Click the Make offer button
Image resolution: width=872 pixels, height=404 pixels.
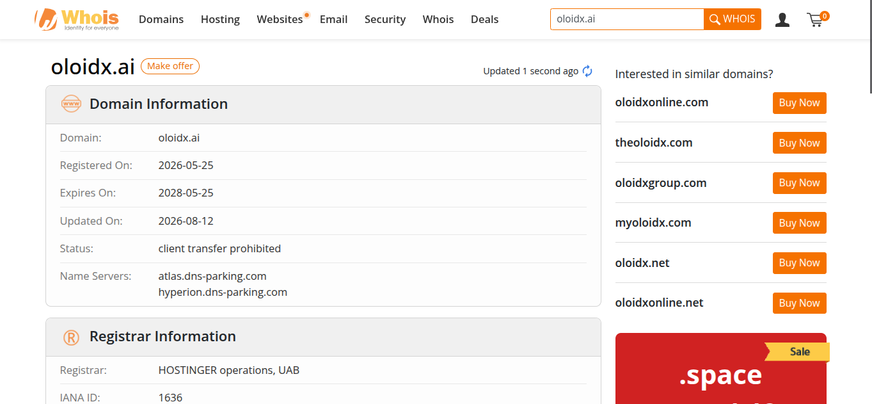pyautogui.click(x=170, y=66)
